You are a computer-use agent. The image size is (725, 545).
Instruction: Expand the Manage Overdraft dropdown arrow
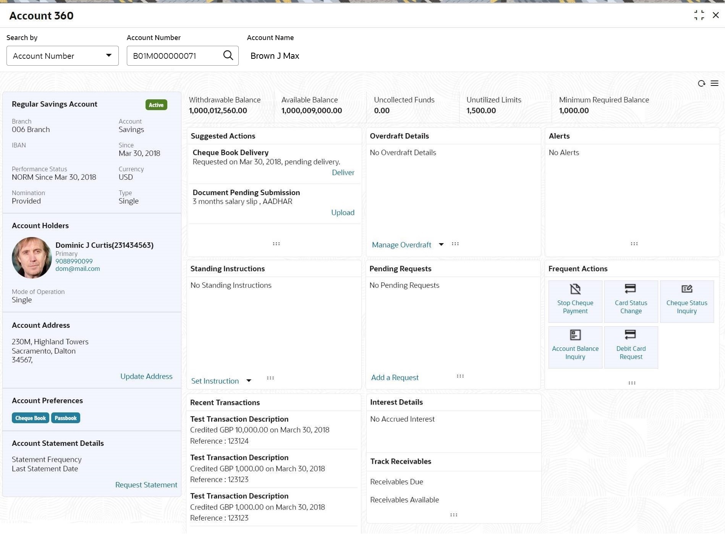[441, 244]
